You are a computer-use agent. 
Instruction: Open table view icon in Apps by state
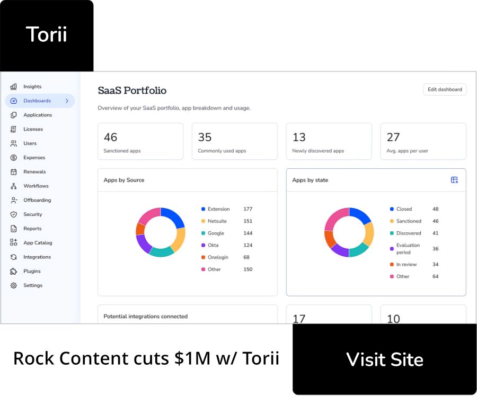(454, 180)
